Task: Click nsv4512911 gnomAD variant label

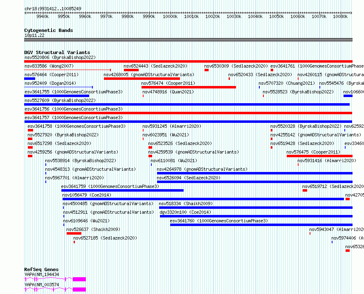Action: click(109, 212)
